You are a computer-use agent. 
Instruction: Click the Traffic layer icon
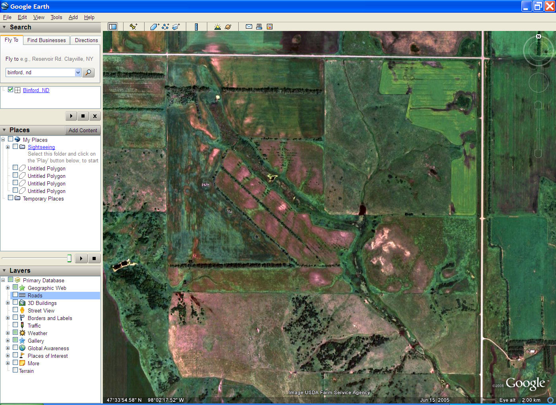pyautogui.click(x=22, y=326)
